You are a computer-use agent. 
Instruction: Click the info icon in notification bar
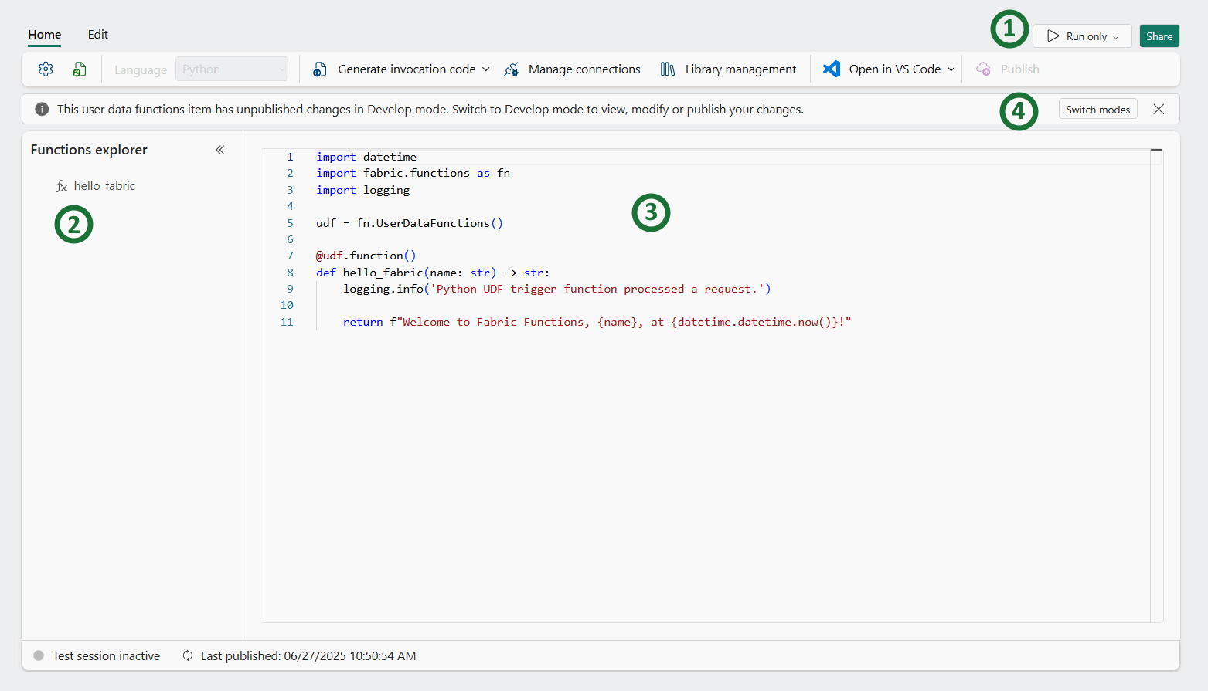pyautogui.click(x=42, y=110)
